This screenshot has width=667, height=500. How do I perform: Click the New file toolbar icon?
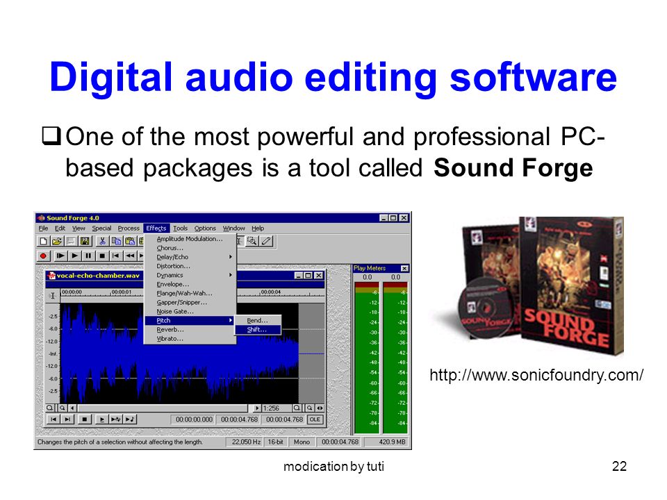[43, 242]
